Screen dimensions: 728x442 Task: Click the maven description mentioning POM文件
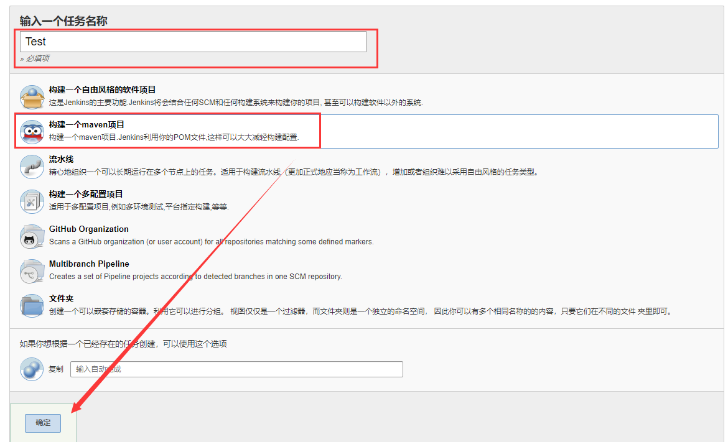tap(174, 137)
